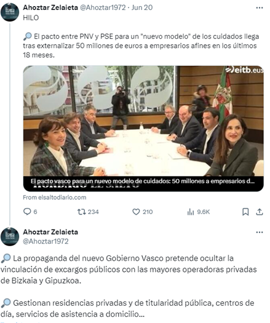Select the HILO tweet text about PNV and PSE
The width and height of the screenshot is (270, 323).
point(141,36)
